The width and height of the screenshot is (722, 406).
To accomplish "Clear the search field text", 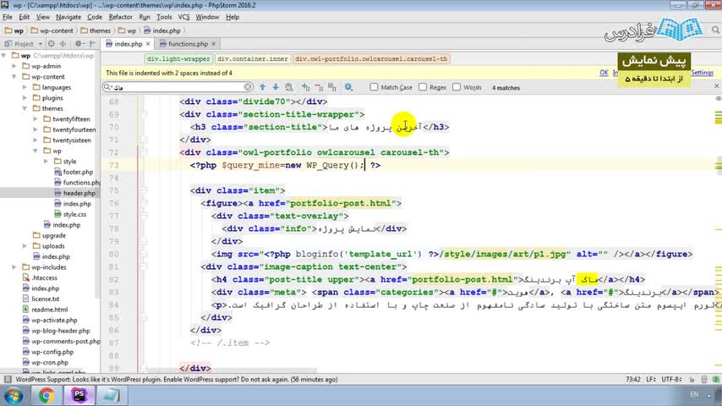I will click(248, 87).
